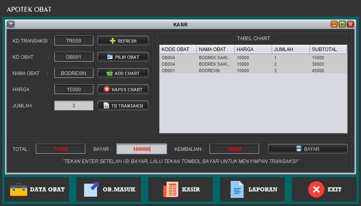Focus the Bayar amount field

tap(141, 149)
